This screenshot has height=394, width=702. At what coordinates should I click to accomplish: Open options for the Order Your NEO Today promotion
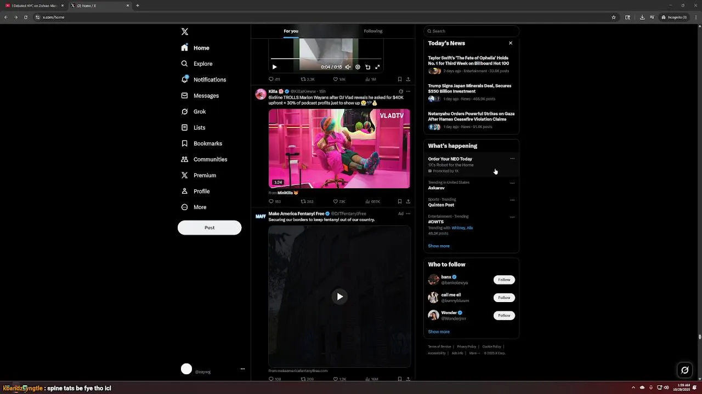coord(512,159)
